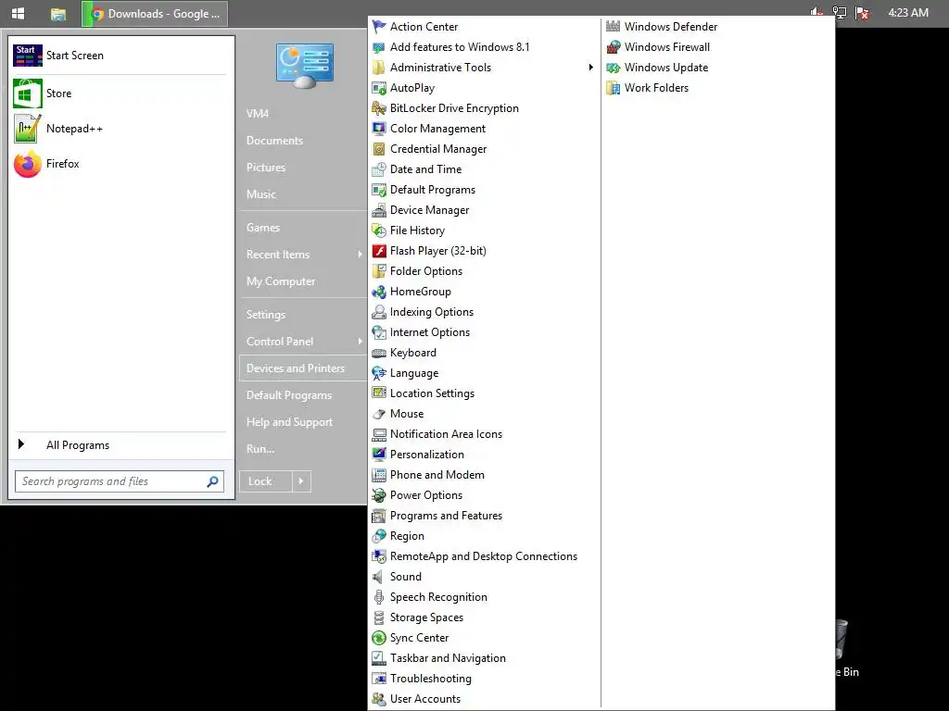This screenshot has height=711, width=949.
Task: Select Games in the start menu
Action: 262,228
